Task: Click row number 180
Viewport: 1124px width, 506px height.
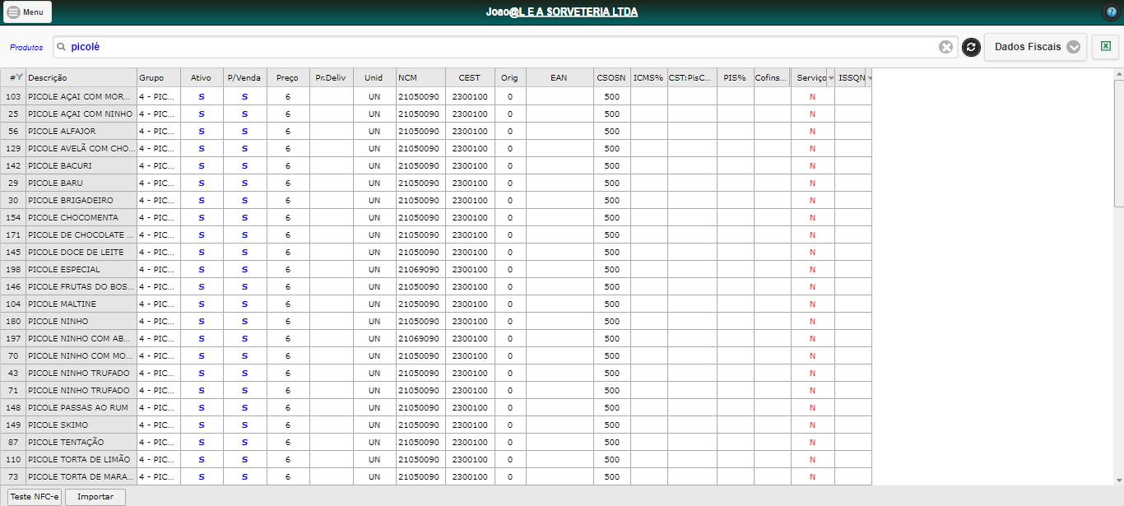Action: (13, 321)
